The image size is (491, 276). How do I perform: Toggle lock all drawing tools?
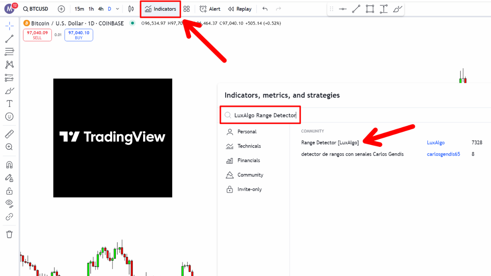[x=9, y=191]
